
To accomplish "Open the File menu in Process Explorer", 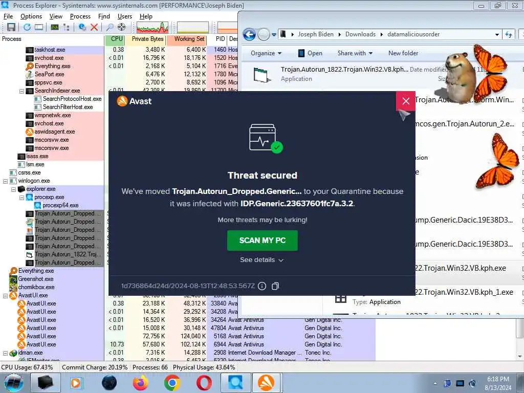I will tap(8, 16).
